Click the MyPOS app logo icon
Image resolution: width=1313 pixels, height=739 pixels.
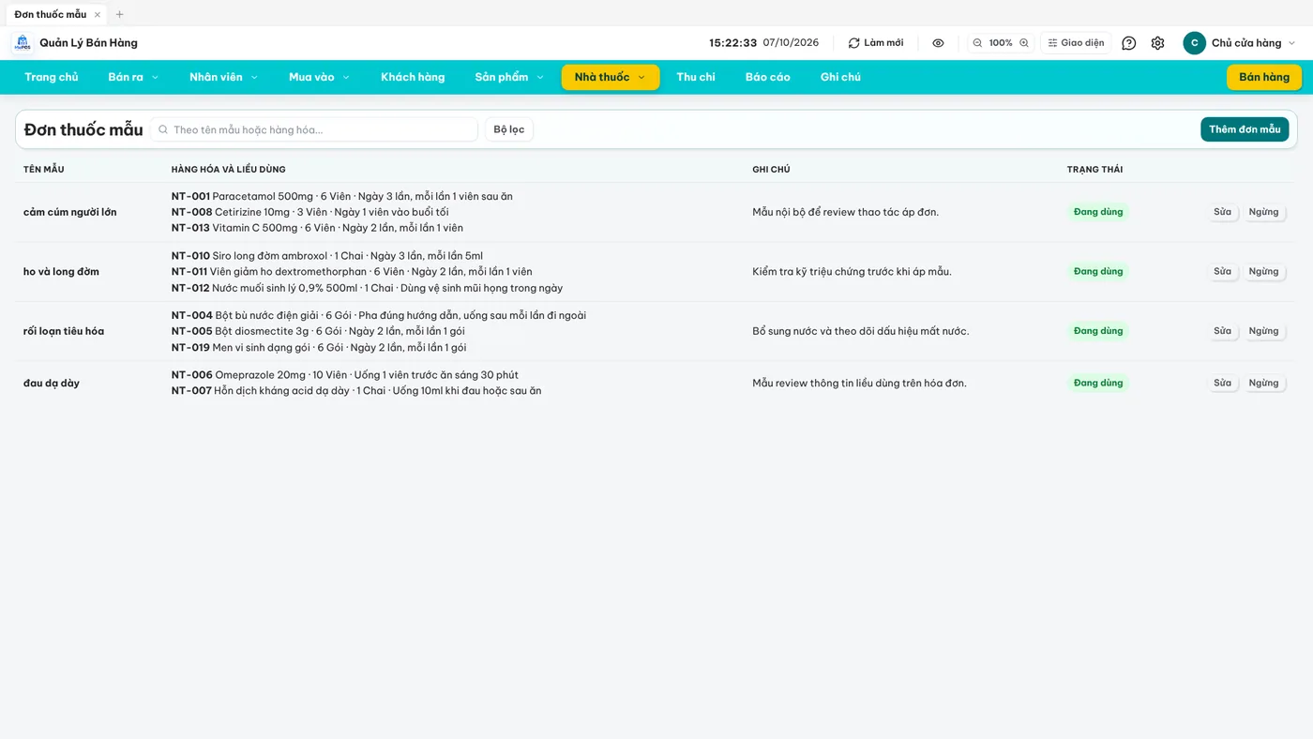coord(23,43)
